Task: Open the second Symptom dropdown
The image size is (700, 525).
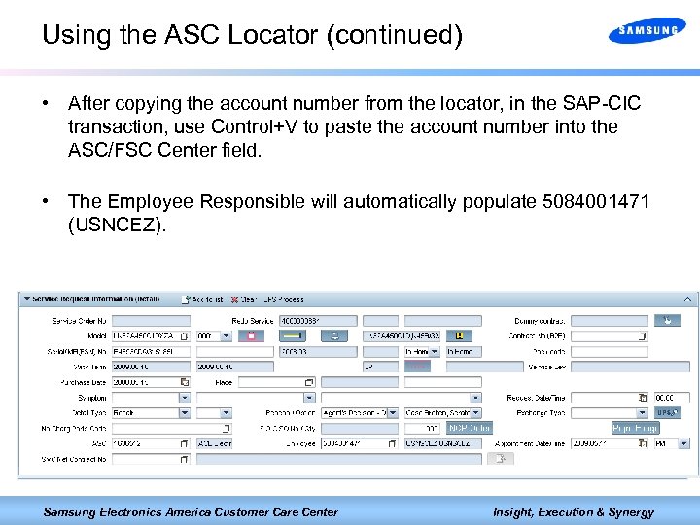Action: (309, 398)
